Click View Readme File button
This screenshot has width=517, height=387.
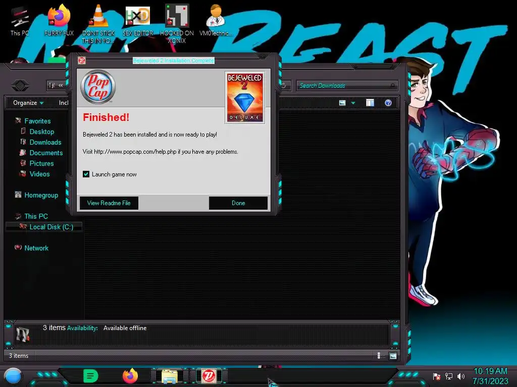click(x=109, y=203)
